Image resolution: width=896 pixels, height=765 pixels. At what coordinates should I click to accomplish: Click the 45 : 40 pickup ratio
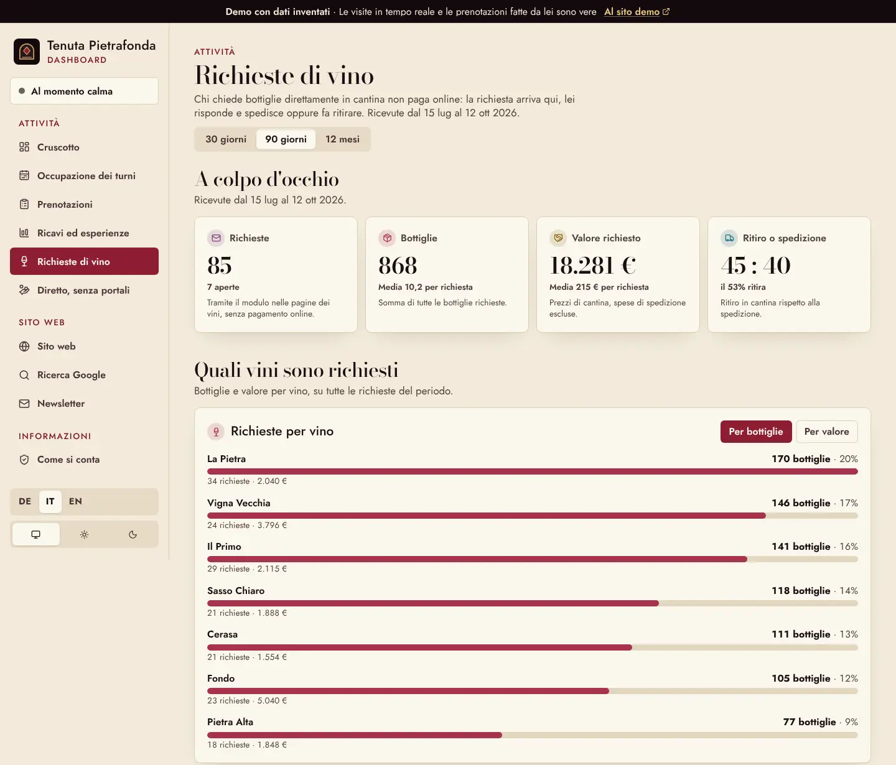pyautogui.click(x=756, y=266)
